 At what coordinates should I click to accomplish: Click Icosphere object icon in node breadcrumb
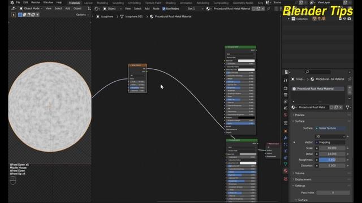tap(98, 16)
